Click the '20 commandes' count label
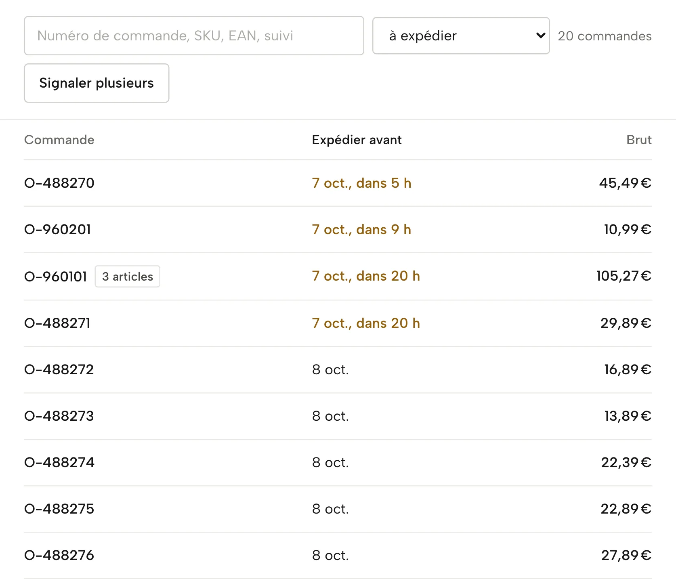676x579 pixels. (x=605, y=36)
